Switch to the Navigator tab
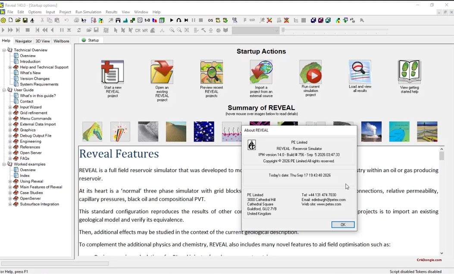This screenshot has height=274, width=454. tap(23, 41)
